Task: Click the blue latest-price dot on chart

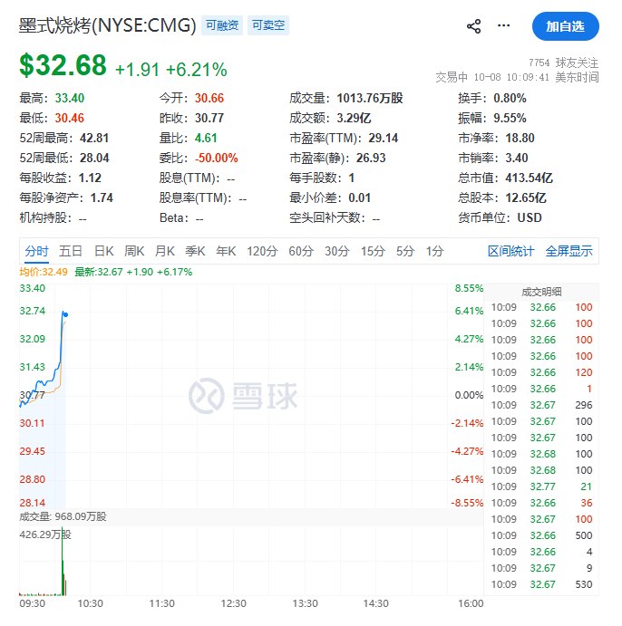Action: click(65, 315)
